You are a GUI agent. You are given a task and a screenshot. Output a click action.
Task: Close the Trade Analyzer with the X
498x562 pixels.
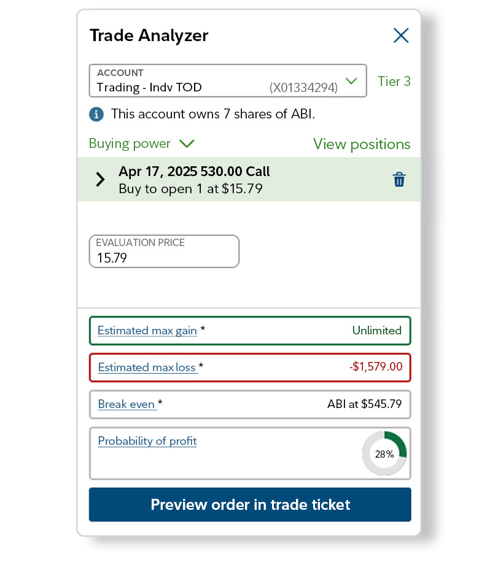[x=401, y=36]
